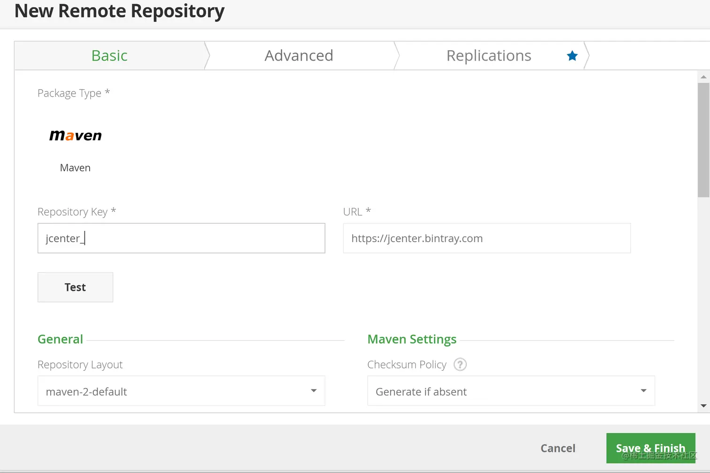The image size is (710, 473).
Task: Click the blue star icon beside Replications
Action: click(572, 56)
